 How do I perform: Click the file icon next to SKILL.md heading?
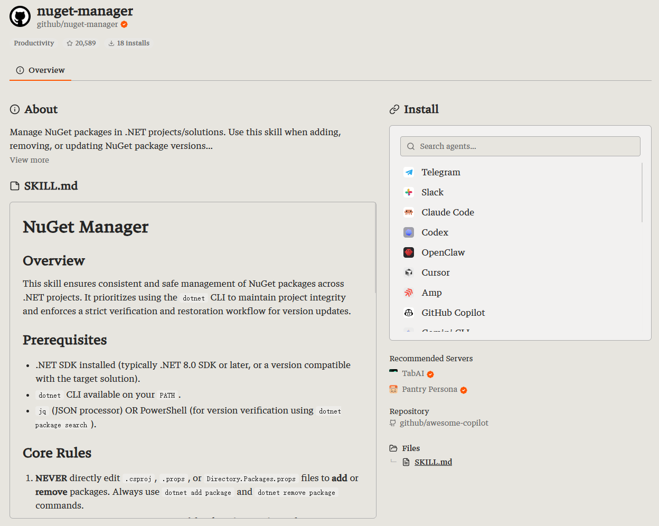click(15, 186)
